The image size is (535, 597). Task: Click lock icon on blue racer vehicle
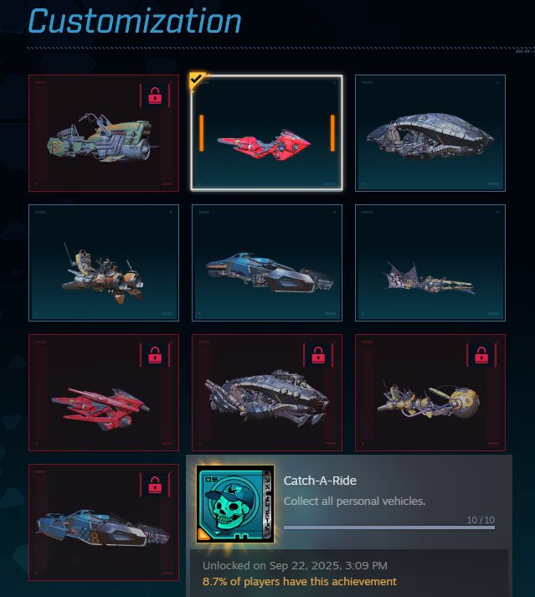click(x=155, y=485)
